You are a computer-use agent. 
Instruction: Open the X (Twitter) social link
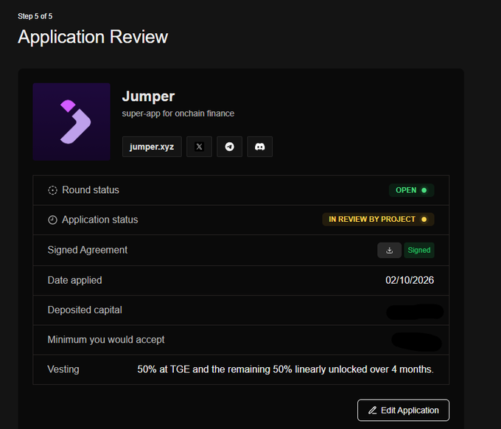(199, 147)
